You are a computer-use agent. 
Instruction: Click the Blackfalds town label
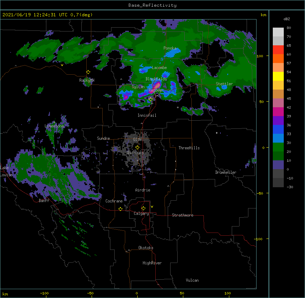pyautogui.click(x=156, y=79)
